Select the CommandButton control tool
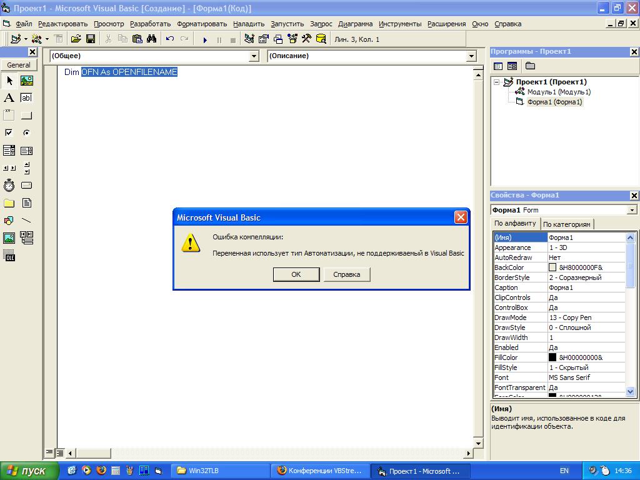Image resolution: width=640 pixels, height=480 pixels. [x=27, y=116]
